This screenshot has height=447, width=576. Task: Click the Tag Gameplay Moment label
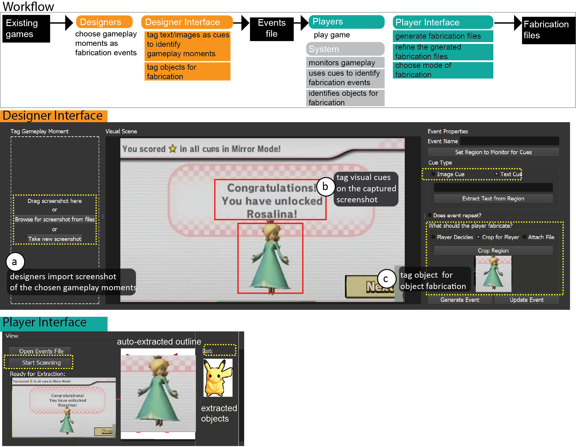click(40, 131)
